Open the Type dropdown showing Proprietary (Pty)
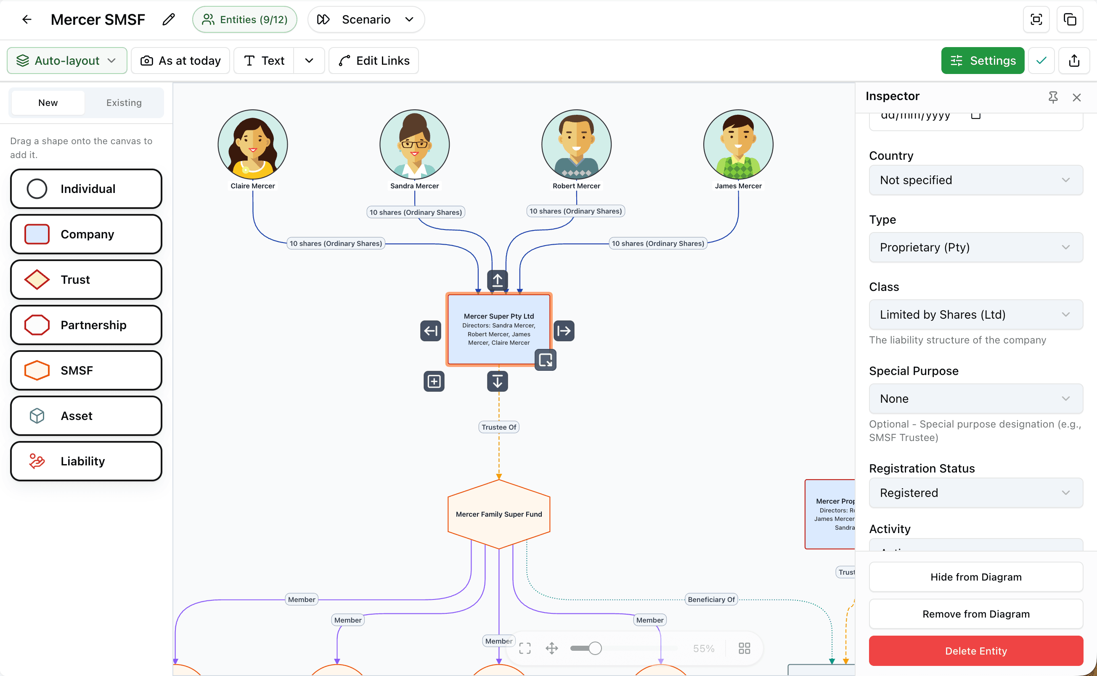1097x676 pixels. point(976,247)
